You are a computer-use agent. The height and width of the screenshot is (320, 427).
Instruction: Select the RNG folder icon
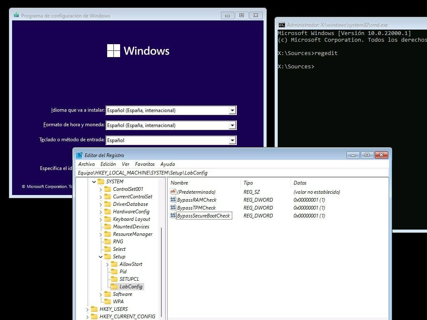coord(108,241)
